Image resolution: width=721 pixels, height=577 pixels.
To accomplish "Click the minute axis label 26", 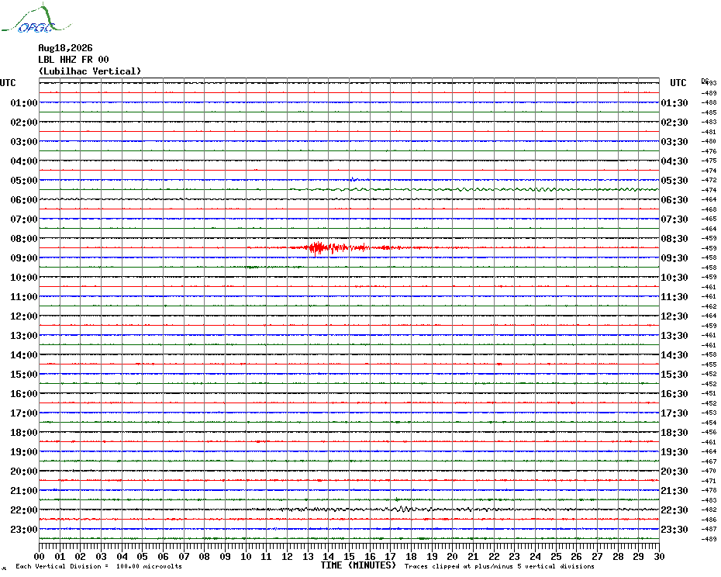I will [x=577, y=556].
